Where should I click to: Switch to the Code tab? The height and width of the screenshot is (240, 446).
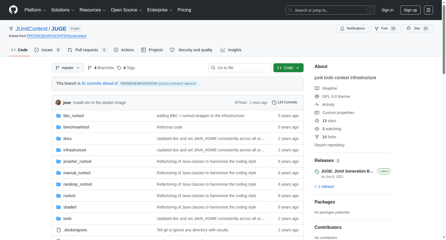[20, 50]
